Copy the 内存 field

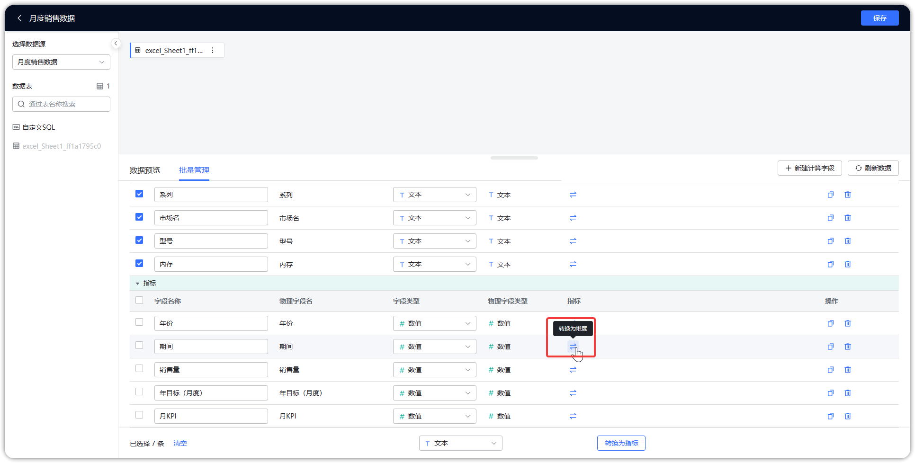pos(830,264)
